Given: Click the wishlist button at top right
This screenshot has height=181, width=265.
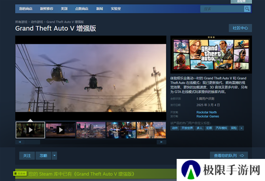Looking at the screenshot, I should click(241, 1).
